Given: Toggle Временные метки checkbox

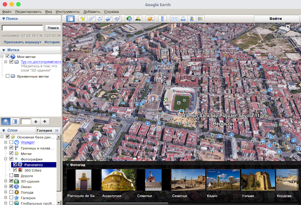Looking at the screenshot, I should (8, 76).
